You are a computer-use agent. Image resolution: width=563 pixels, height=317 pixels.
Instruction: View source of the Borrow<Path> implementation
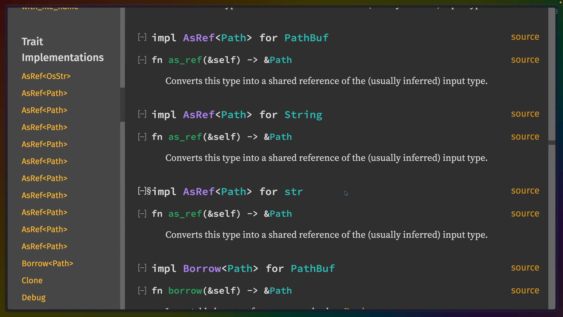pos(525,267)
